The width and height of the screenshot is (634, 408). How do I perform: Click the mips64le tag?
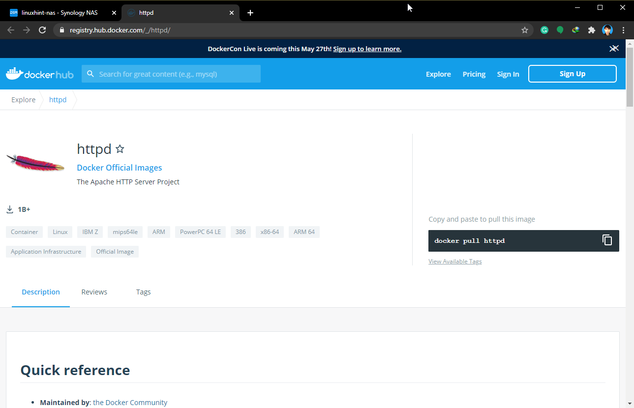click(125, 232)
